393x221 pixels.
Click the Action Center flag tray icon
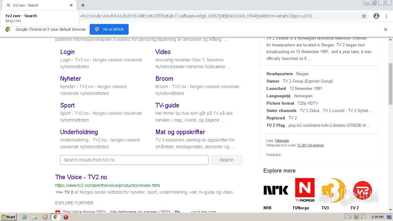(x=364, y=217)
